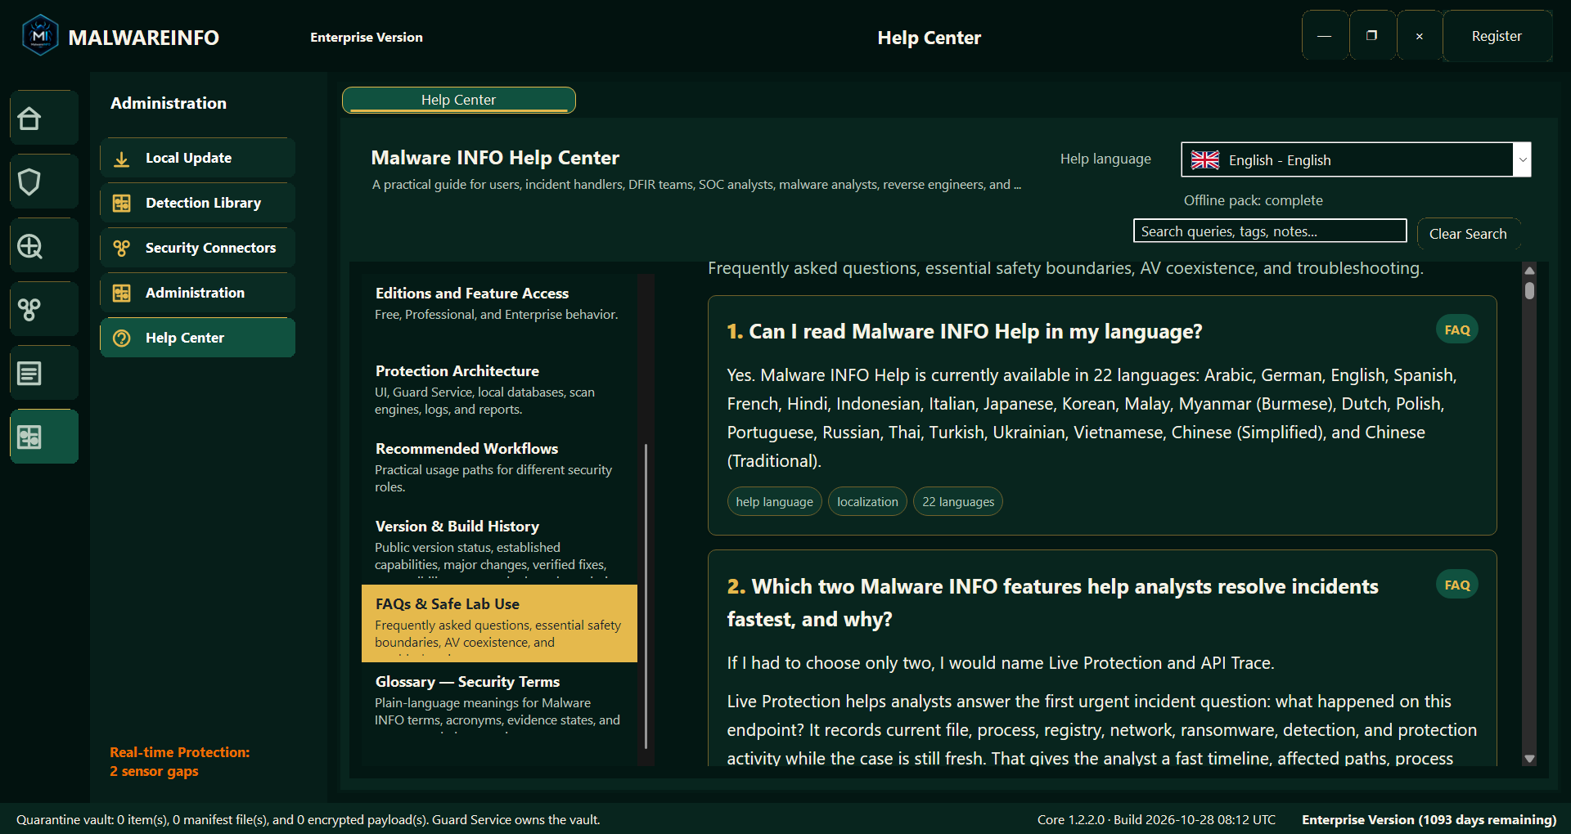
Task: Click 'Offline pack: complete' text
Action: [x=1253, y=200]
